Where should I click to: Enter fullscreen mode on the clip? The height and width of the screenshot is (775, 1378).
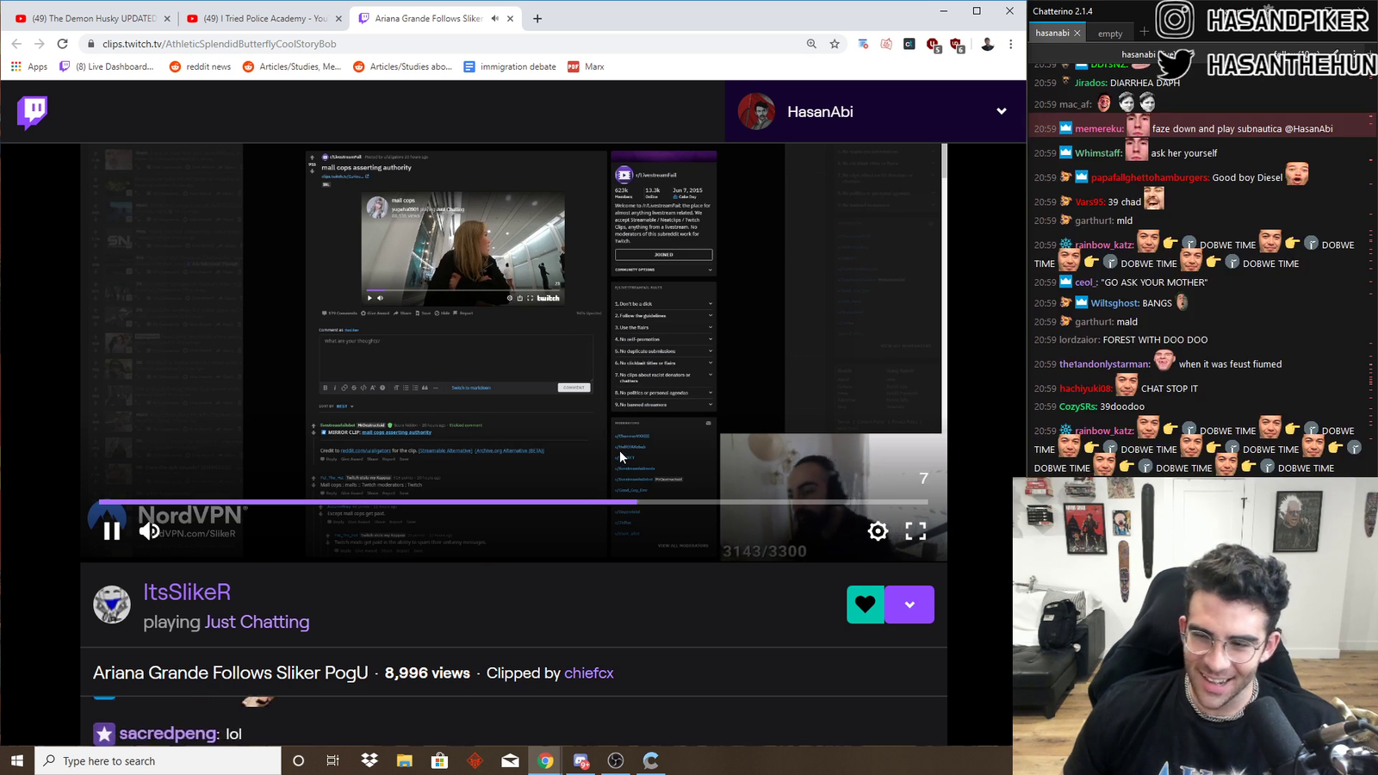pyautogui.click(x=916, y=531)
